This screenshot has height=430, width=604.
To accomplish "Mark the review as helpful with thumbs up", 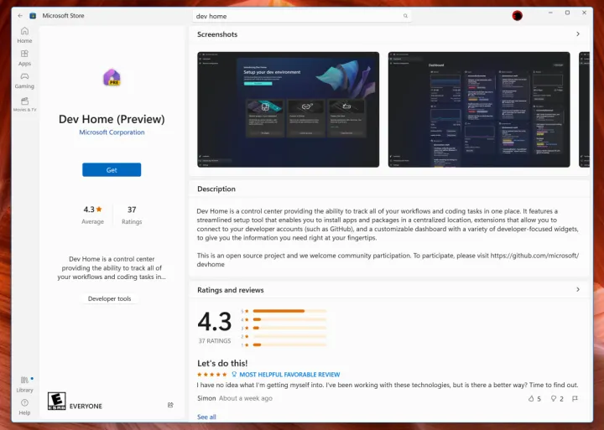I will [532, 398].
